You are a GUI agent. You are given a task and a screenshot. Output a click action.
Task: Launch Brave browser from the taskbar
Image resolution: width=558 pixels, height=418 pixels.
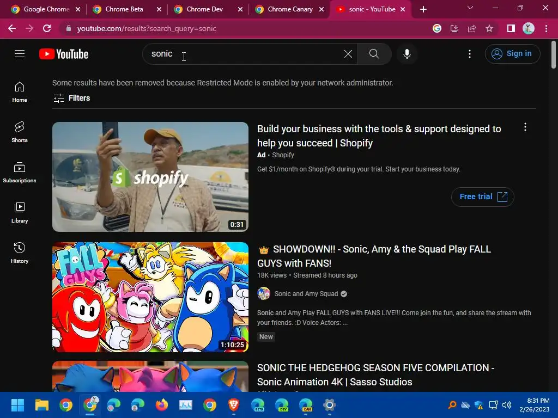point(233,405)
